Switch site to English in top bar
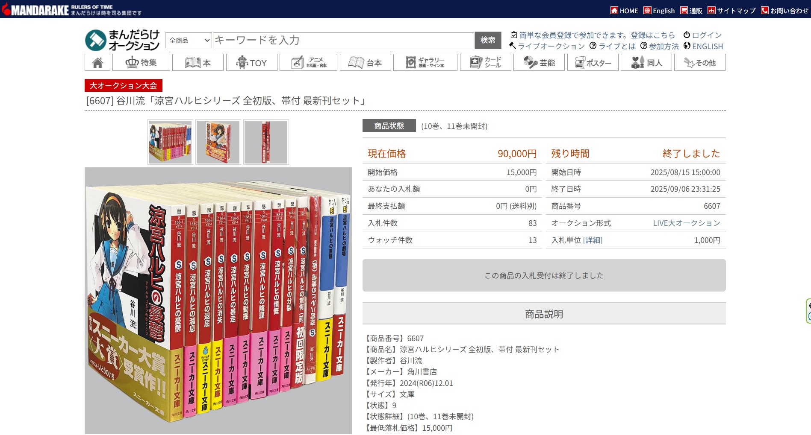The height and width of the screenshot is (435, 811). tap(659, 11)
